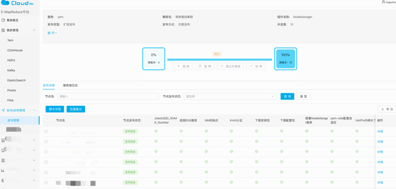
Task: Click the 批量重试 button
Action: (x=76, y=109)
